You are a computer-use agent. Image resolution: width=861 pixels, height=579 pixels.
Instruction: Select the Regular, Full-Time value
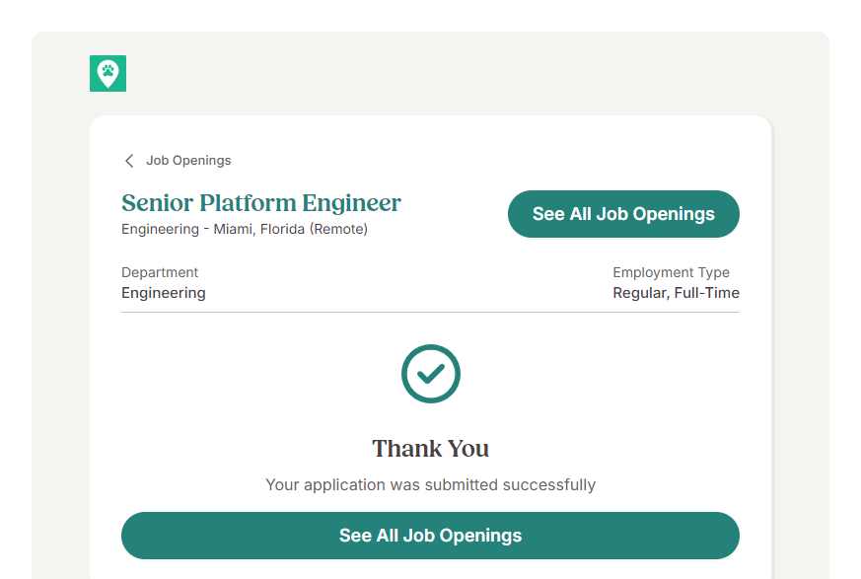tap(676, 293)
